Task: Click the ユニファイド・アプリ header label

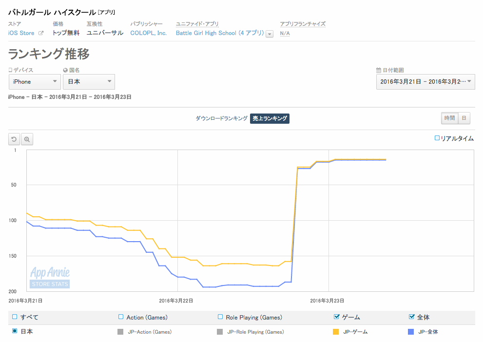Action: point(197,24)
